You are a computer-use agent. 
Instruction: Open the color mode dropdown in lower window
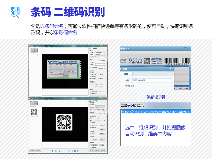(x=100, y=107)
